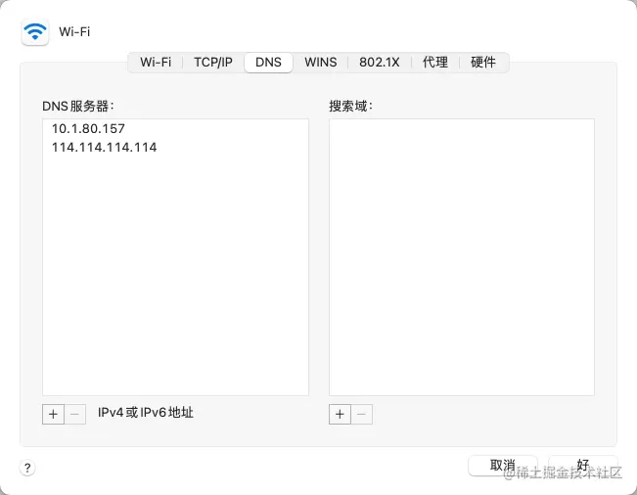
Task: Switch to the 硬件 (Hardware) tab
Action: click(483, 63)
